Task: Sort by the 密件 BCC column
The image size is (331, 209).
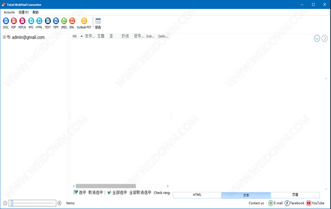Action: pos(139,36)
